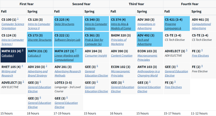The width and height of the screenshot is (216, 116).
Task: Click footnote 4 next to RHET 105
Action: [22, 66]
